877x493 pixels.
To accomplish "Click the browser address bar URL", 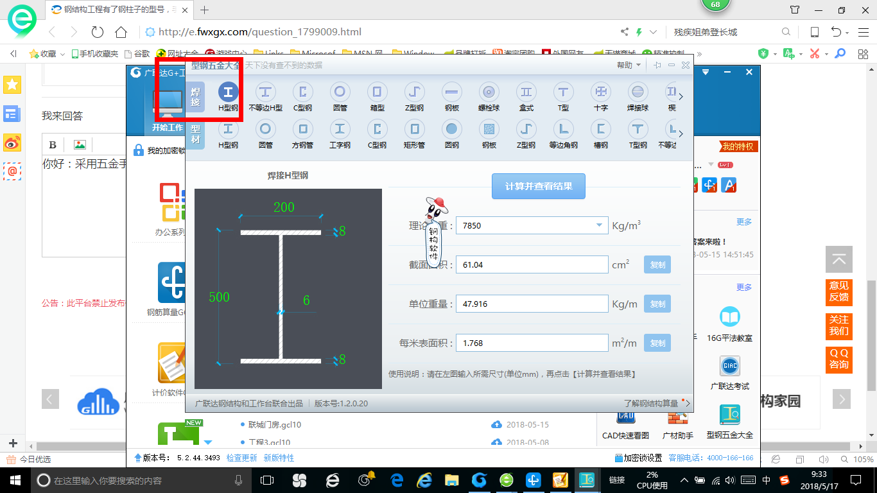I will (x=260, y=32).
